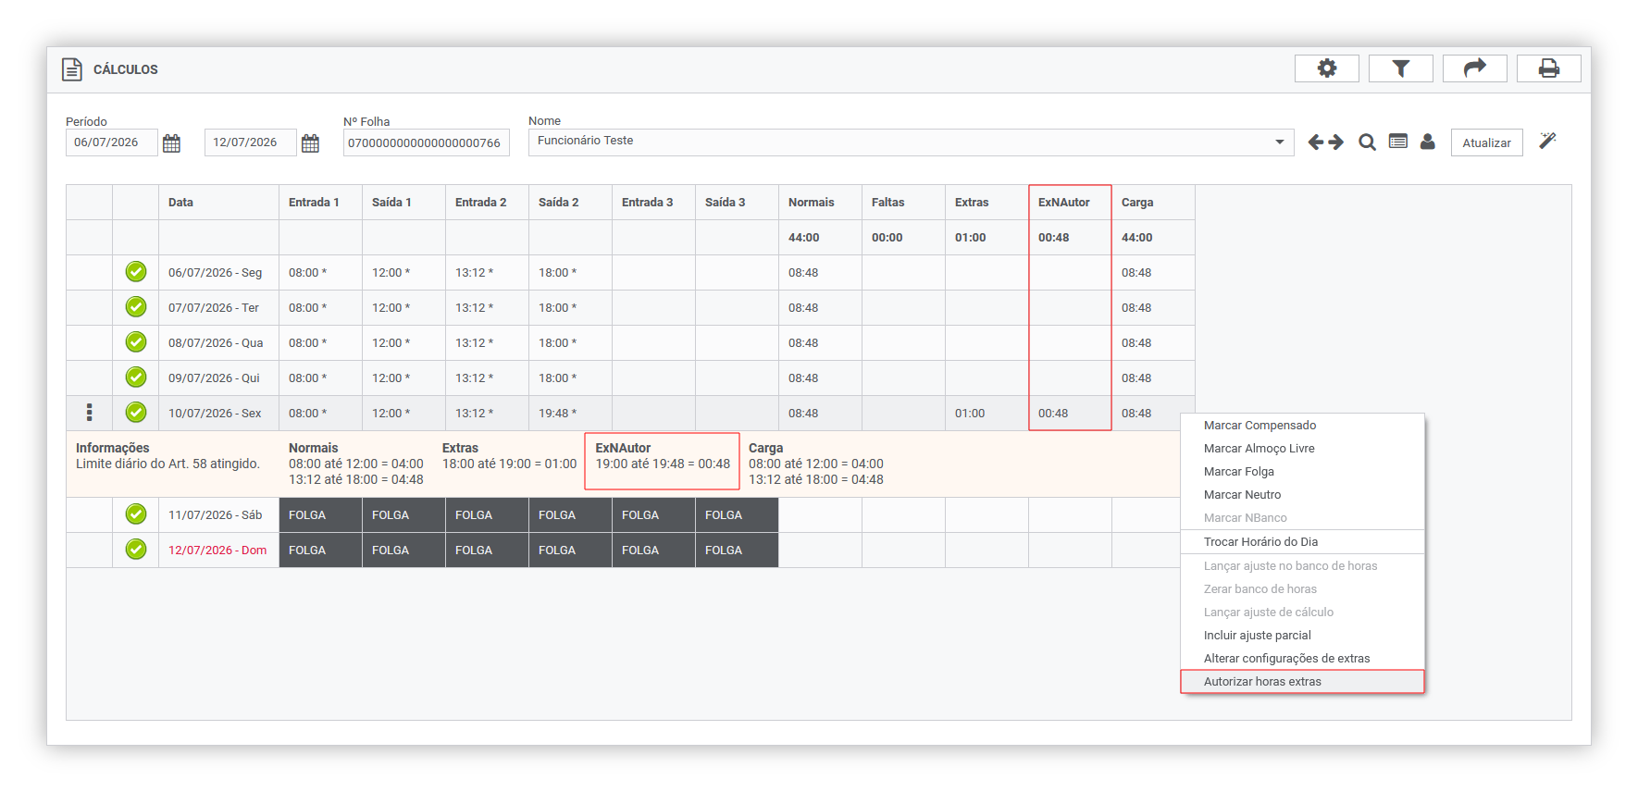Click the share arrow button
This screenshot has height=792, width=1638.
click(x=1474, y=68)
